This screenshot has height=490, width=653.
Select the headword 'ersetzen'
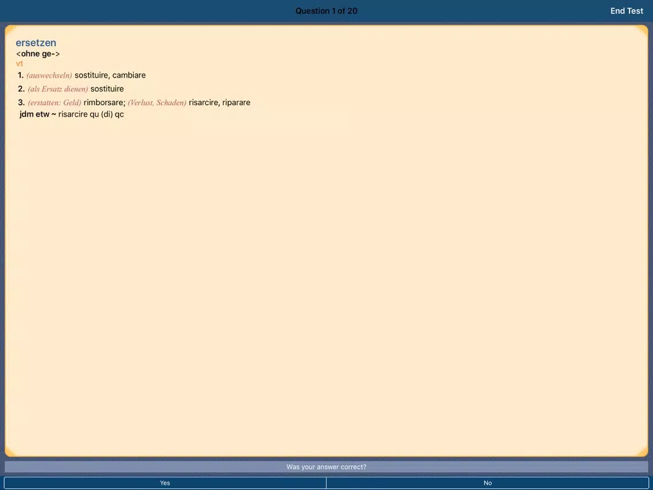click(36, 43)
